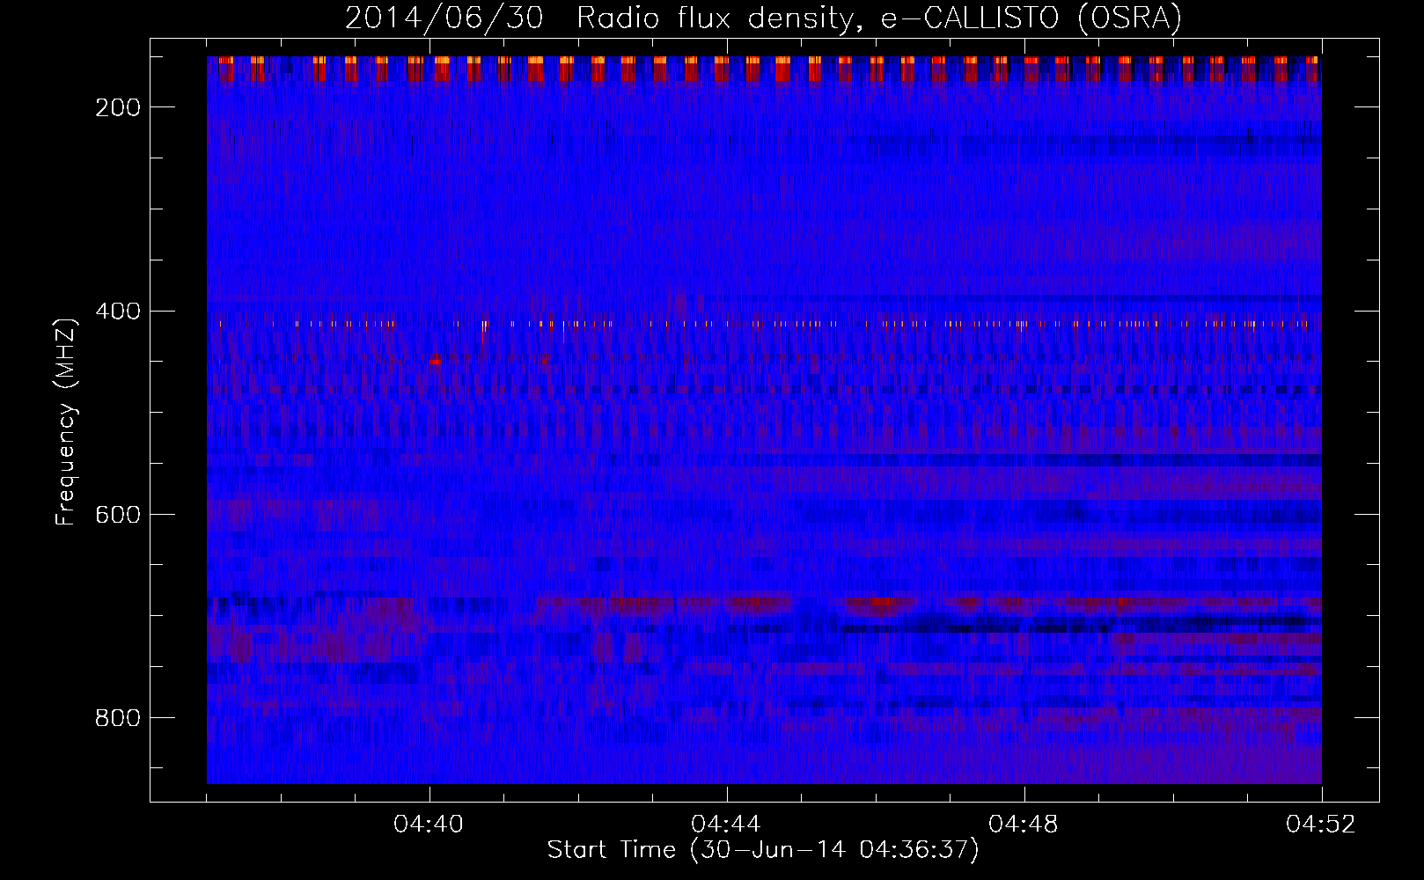Click the 200 frequency tick label
The image size is (1424, 880).
click(x=118, y=107)
